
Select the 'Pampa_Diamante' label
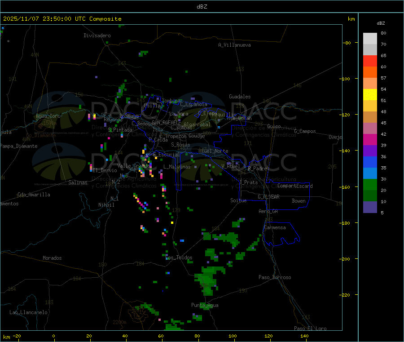click(19, 146)
